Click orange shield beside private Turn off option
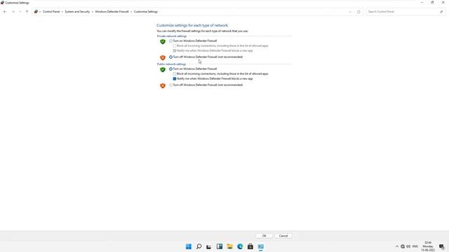 (163, 57)
